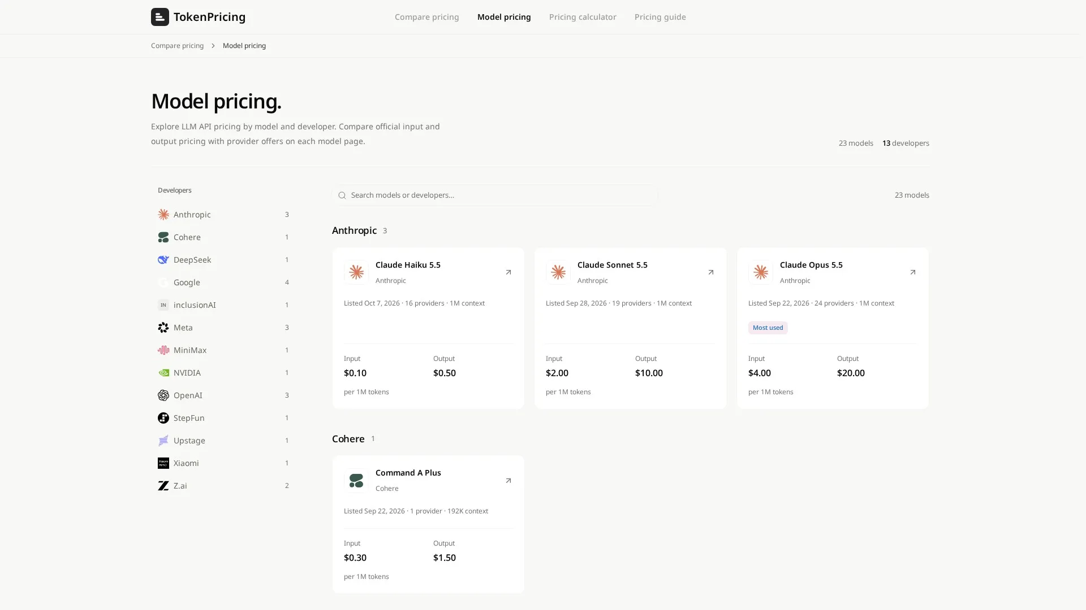Click the TokenPricing brand name

point(209,17)
